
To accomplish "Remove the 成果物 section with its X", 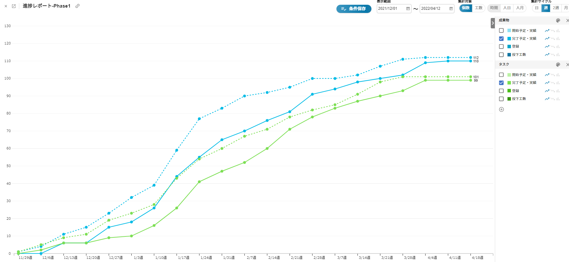I will pos(567,20).
